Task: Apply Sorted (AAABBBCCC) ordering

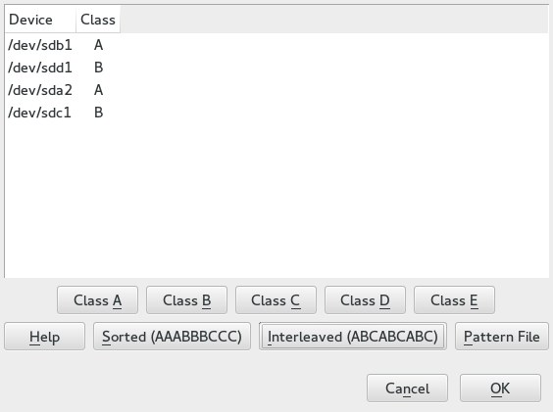Action: pos(173,337)
